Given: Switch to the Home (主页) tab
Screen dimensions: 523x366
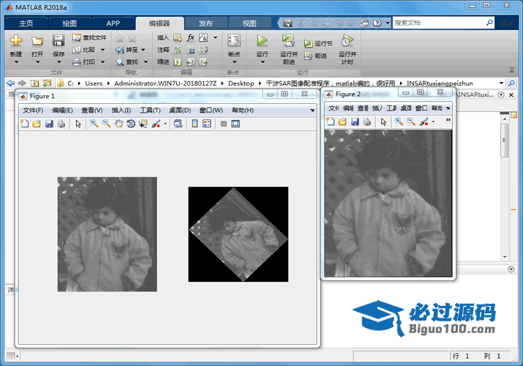Looking at the screenshot, I should (26, 23).
